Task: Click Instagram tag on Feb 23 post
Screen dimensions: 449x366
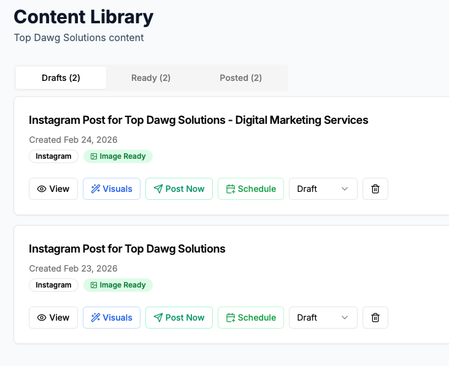Action: (x=53, y=285)
